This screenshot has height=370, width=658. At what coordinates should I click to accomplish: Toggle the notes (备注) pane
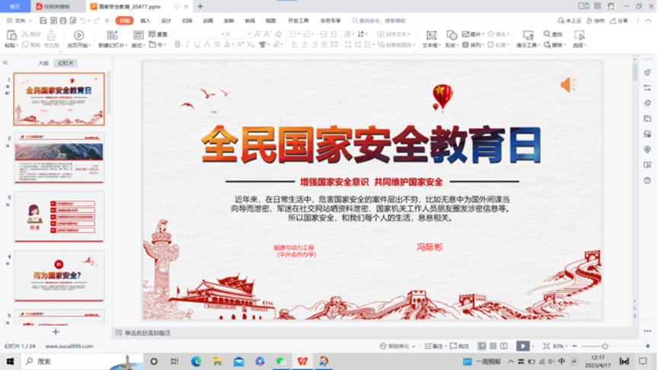436,346
